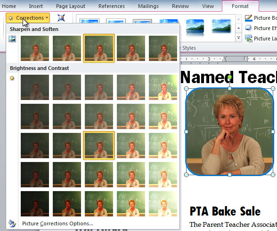Choose the fourth Sharpen and Soften thumbnail

click(x=131, y=48)
